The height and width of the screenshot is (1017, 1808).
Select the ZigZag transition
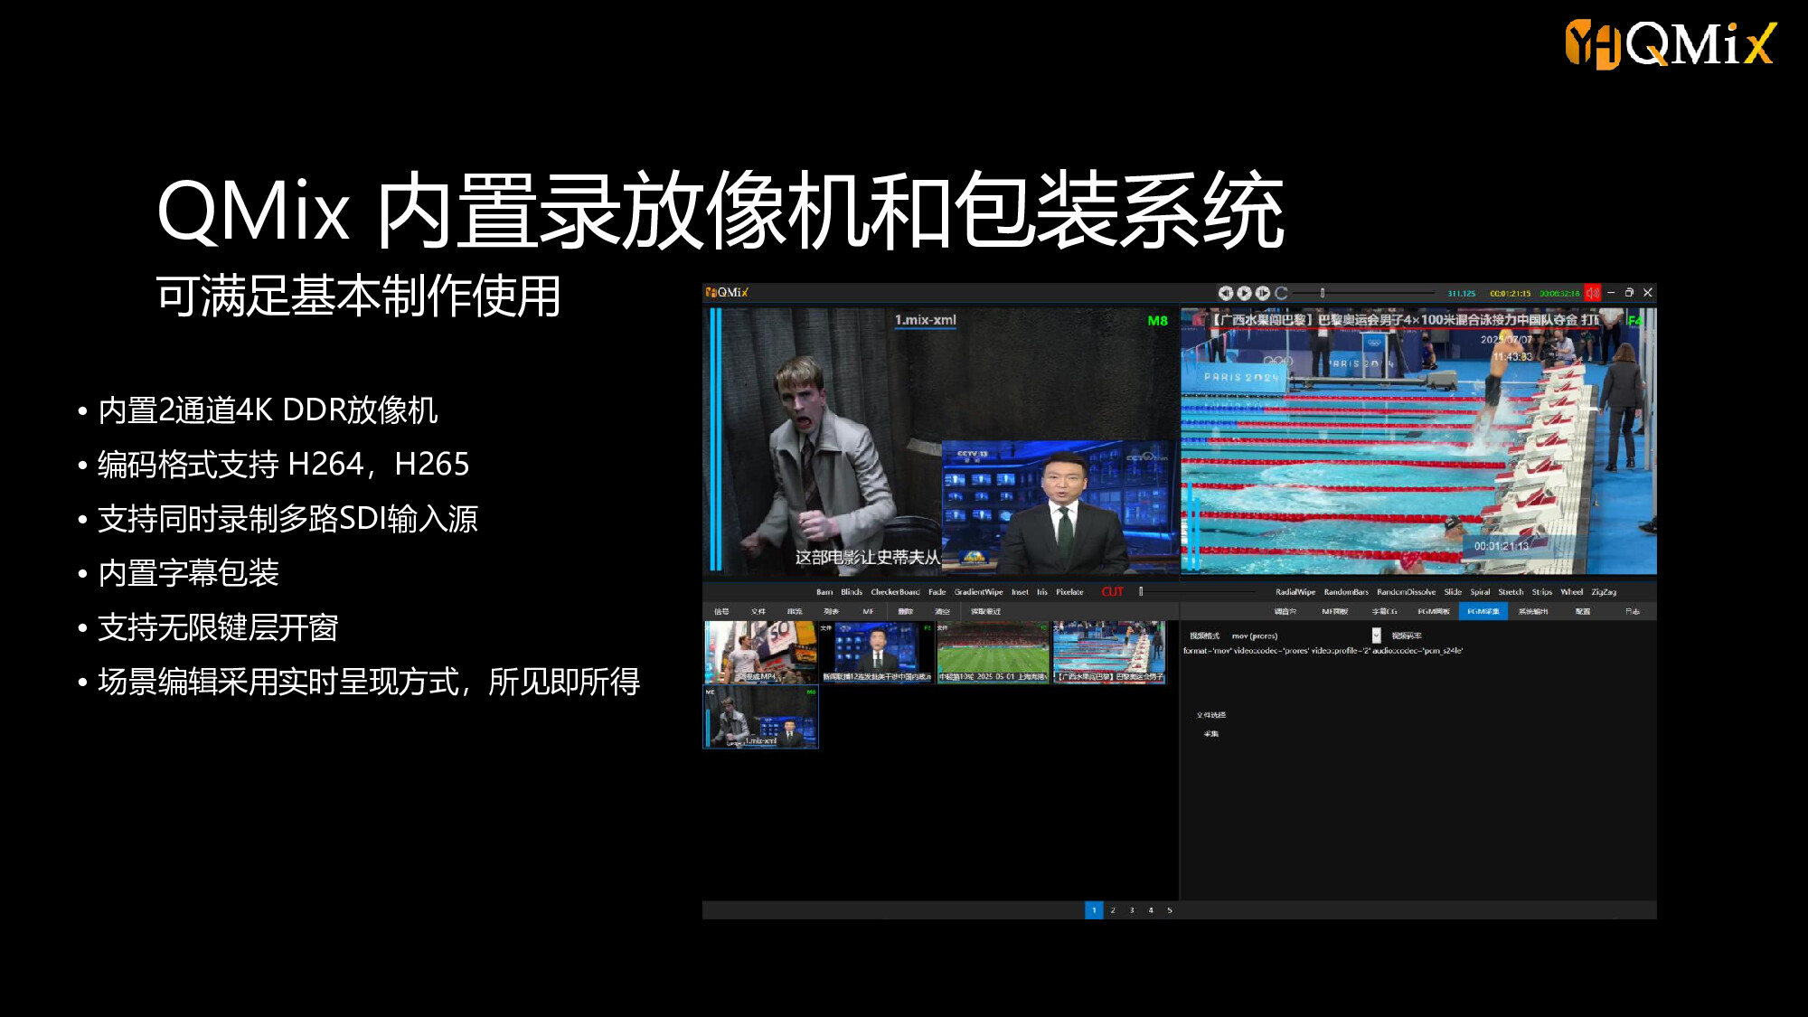click(x=1604, y=592)
